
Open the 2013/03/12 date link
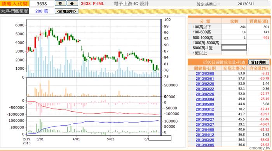(x=205, y=109)
